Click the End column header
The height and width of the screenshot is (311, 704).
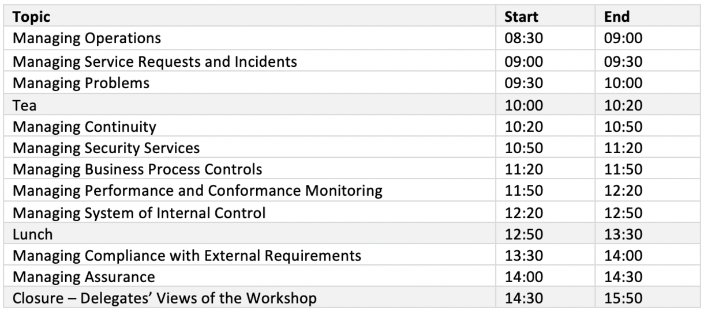tap(616, 17)
